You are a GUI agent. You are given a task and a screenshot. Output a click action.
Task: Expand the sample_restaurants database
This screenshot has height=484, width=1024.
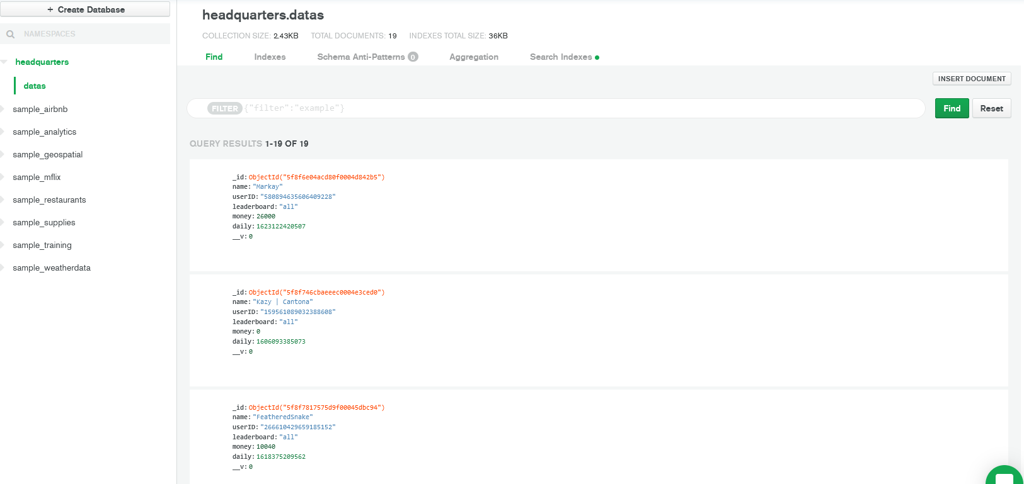click(x=3, y=200)
